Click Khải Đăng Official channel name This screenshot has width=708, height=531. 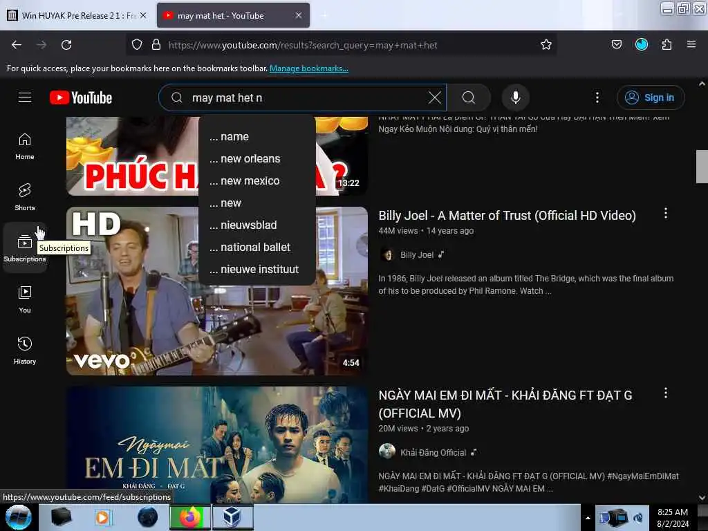(x=433, y=452)
